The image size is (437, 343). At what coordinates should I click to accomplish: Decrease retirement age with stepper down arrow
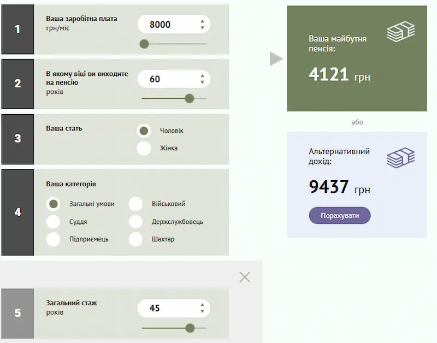tap(202, 82)
